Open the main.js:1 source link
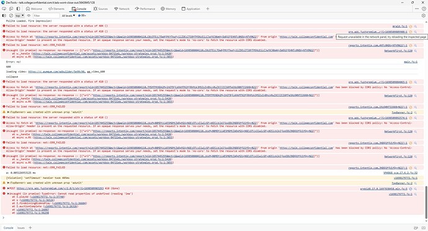This screenshot has width=428, height=231. click(x=411, y=62)
